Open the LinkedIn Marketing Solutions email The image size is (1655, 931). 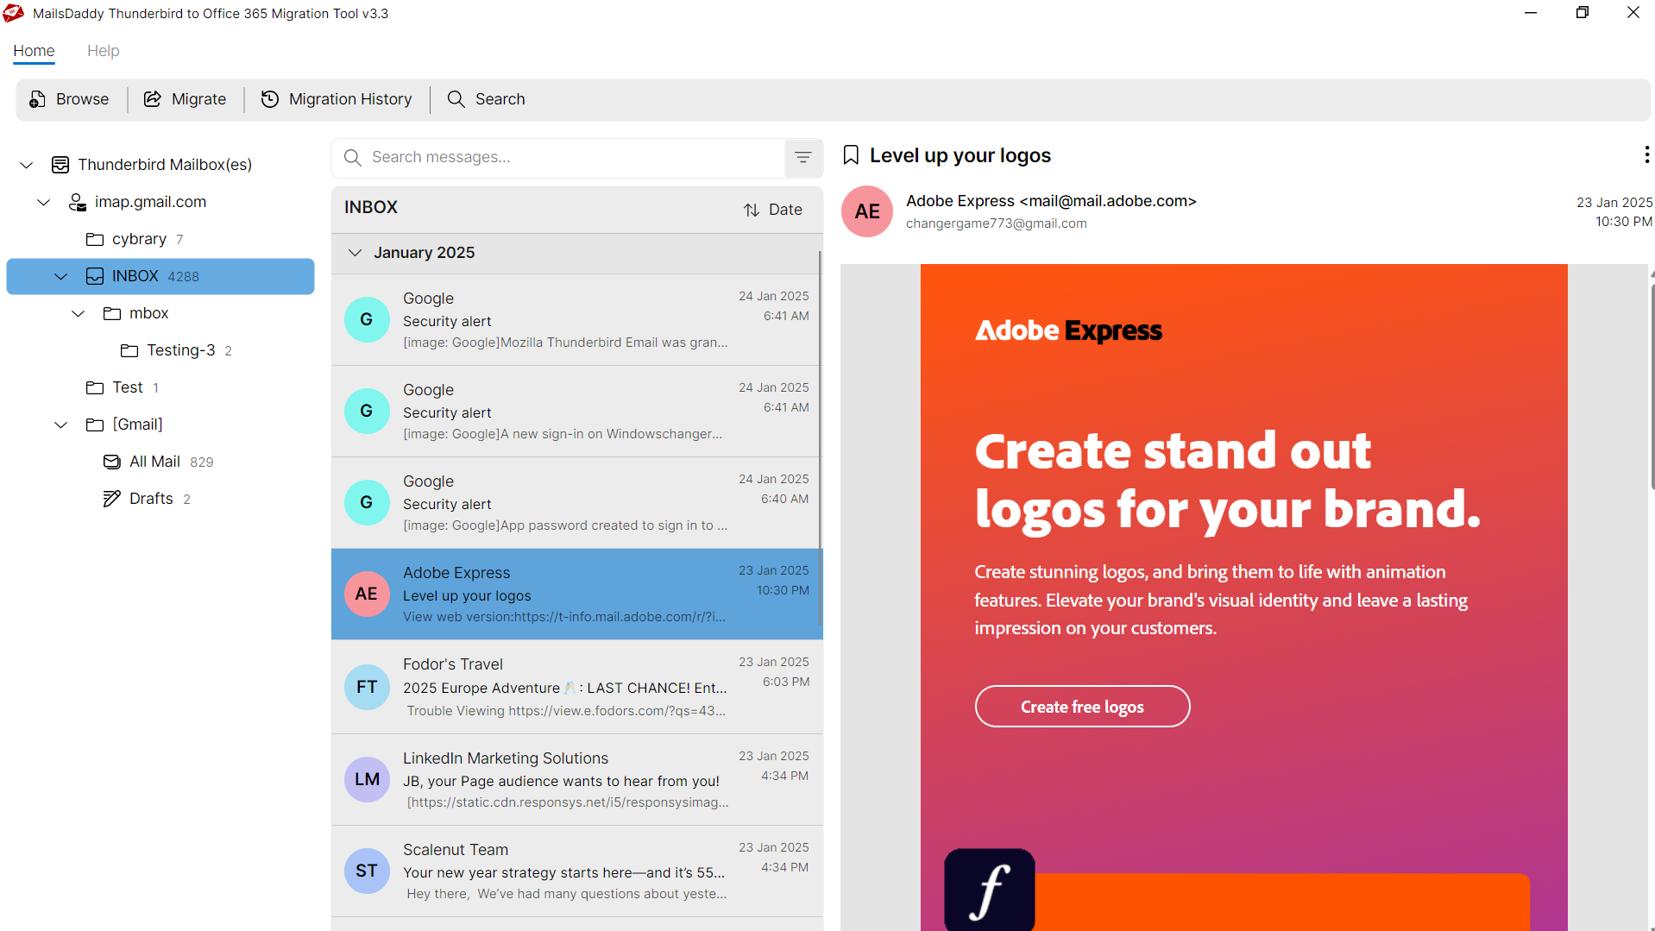pyautogui.click(x=576, y=779)
